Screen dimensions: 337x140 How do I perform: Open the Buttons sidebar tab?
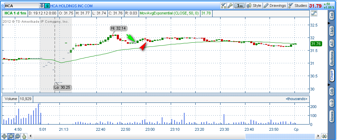coord(332,58)
